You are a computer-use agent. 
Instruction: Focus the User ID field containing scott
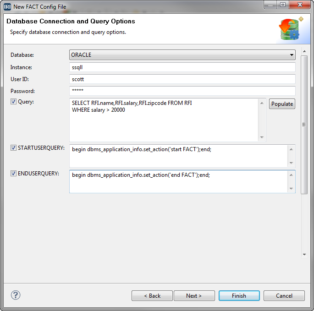[182, 79]
